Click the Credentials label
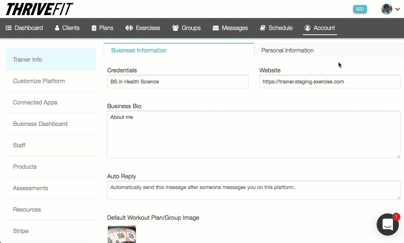 122,70
